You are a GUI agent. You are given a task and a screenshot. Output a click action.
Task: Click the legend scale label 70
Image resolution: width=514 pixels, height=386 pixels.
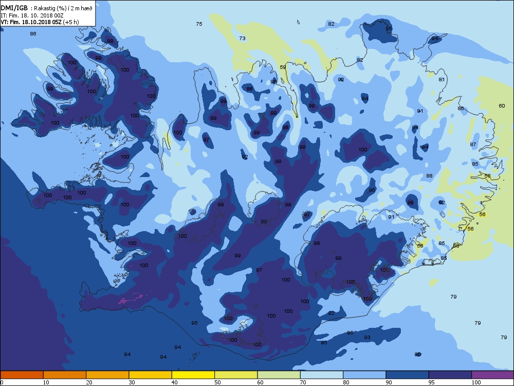[x=303, y=382]
